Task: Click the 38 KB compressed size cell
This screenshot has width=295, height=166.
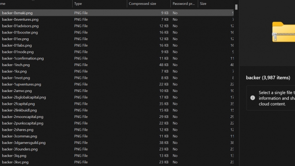Action: pos(164,143)
